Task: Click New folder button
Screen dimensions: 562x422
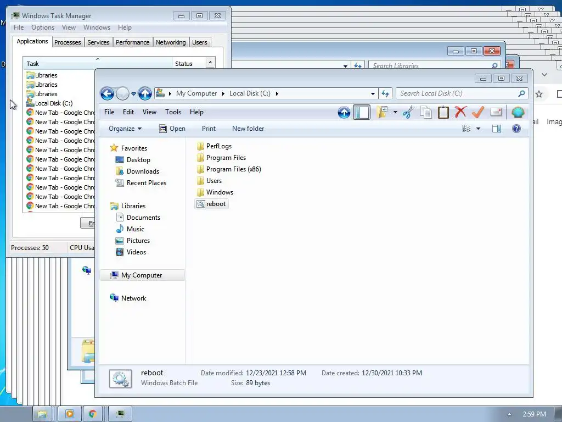Action: pos(248,129)
